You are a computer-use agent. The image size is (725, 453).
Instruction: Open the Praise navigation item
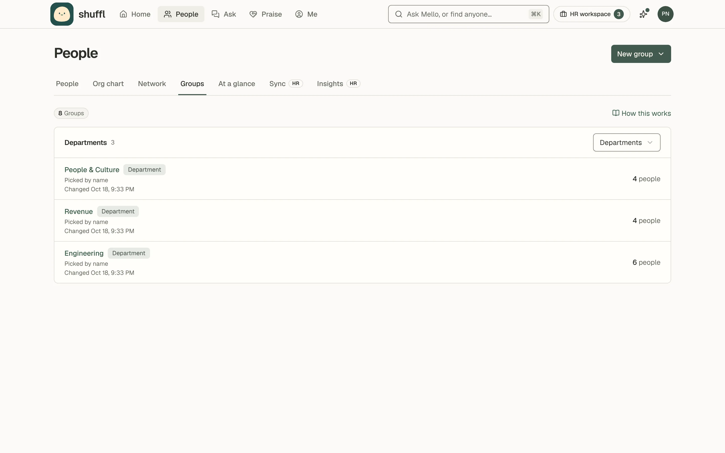pos(265,14)
